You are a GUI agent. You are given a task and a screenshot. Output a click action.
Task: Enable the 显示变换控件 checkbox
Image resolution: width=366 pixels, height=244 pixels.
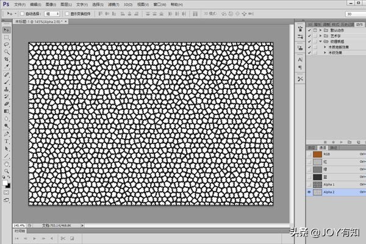point(67,13)
